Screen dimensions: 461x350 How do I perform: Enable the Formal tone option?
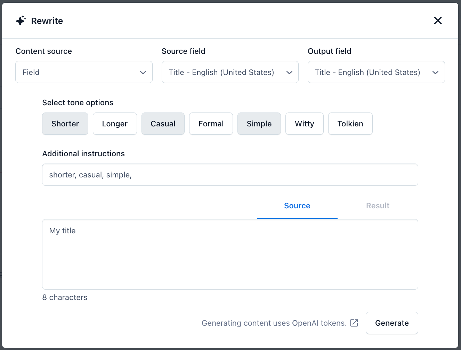coord(211,124)
